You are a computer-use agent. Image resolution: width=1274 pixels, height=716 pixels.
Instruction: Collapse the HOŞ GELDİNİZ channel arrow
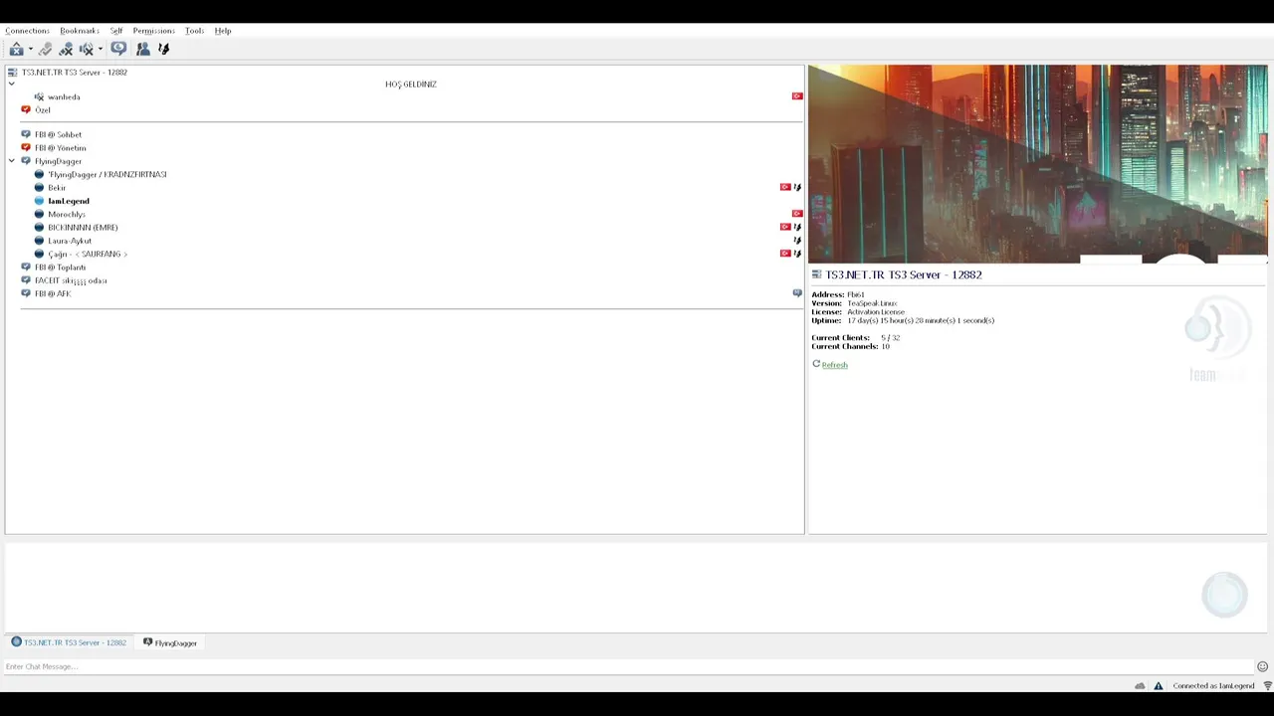pos(12,85)
